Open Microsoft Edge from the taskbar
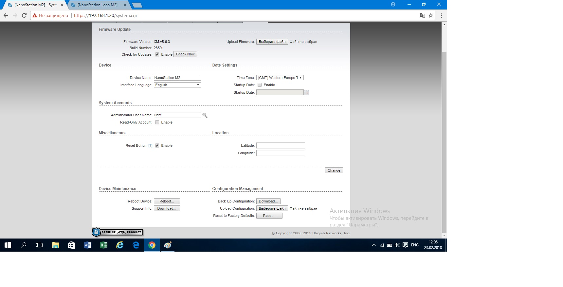Viewport: 563px width, 287px height. (136, 245)
